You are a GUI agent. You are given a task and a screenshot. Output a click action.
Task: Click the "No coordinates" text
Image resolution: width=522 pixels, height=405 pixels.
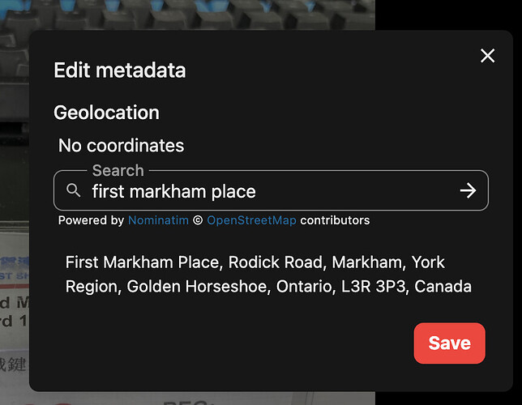pos(122,146)
